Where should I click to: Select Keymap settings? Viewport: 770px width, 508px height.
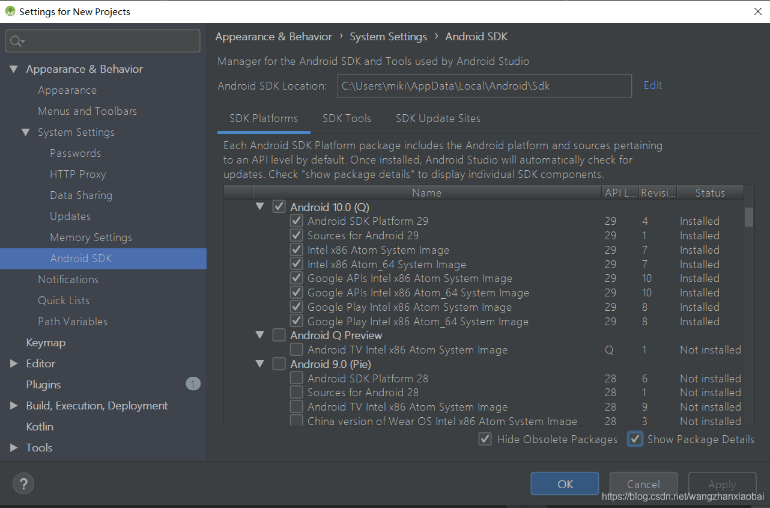[46, 343]
